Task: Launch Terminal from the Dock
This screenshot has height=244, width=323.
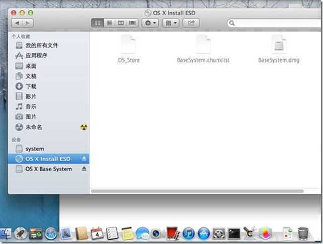Action: (234, 234)
